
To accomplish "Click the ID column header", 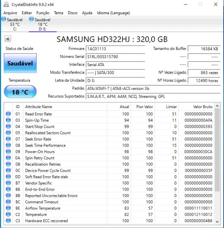I will [17, 107].
